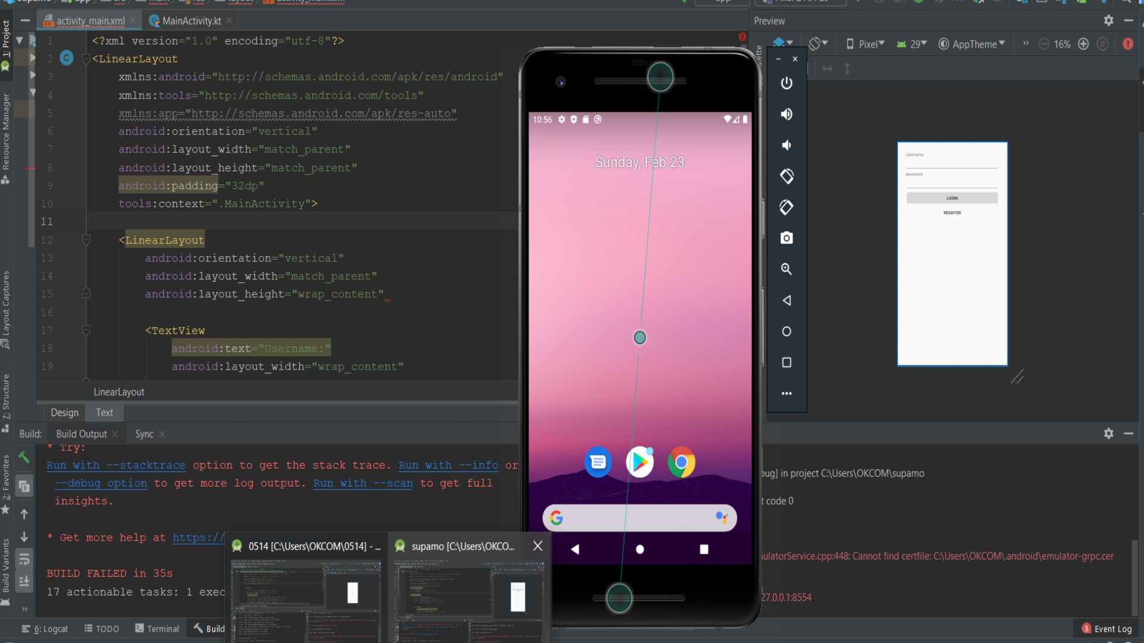1144x643 pixels.
Task: Toggle build output tree view icon
Action: [24, 486]
